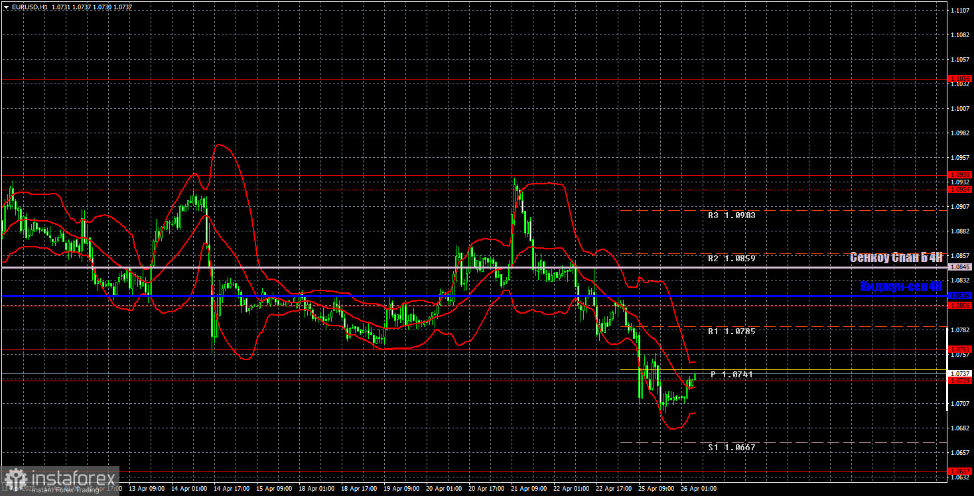The width and height of the screenshot is (974, 496).
Task: Click the 1.0782 price scale value
Action: coord(960,330)
